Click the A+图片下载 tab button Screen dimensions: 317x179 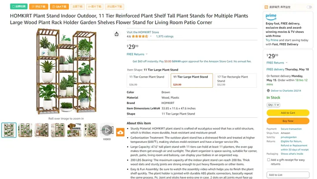(x=95, y=7)
